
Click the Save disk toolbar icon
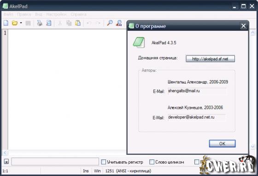pos(28,23)
